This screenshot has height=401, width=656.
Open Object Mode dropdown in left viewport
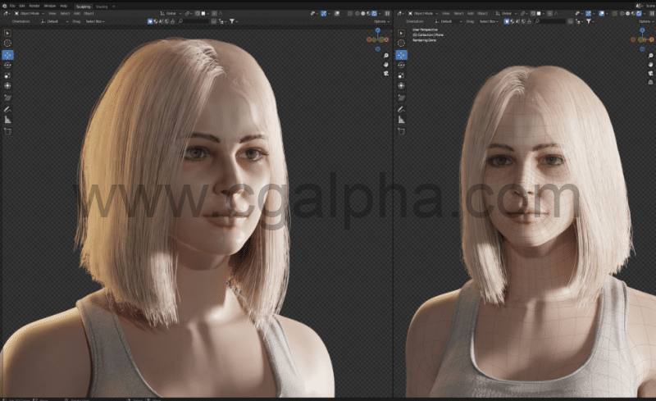pyautogui.click(x=30, y=13)
